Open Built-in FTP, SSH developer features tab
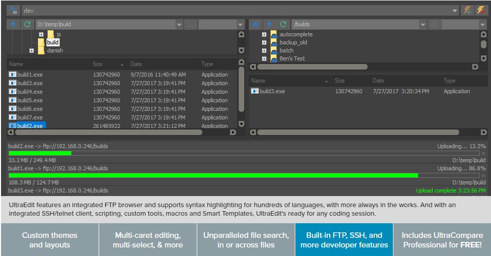This screenshot has width=491, height=256. pyautogui.click(x=344, y=240)
